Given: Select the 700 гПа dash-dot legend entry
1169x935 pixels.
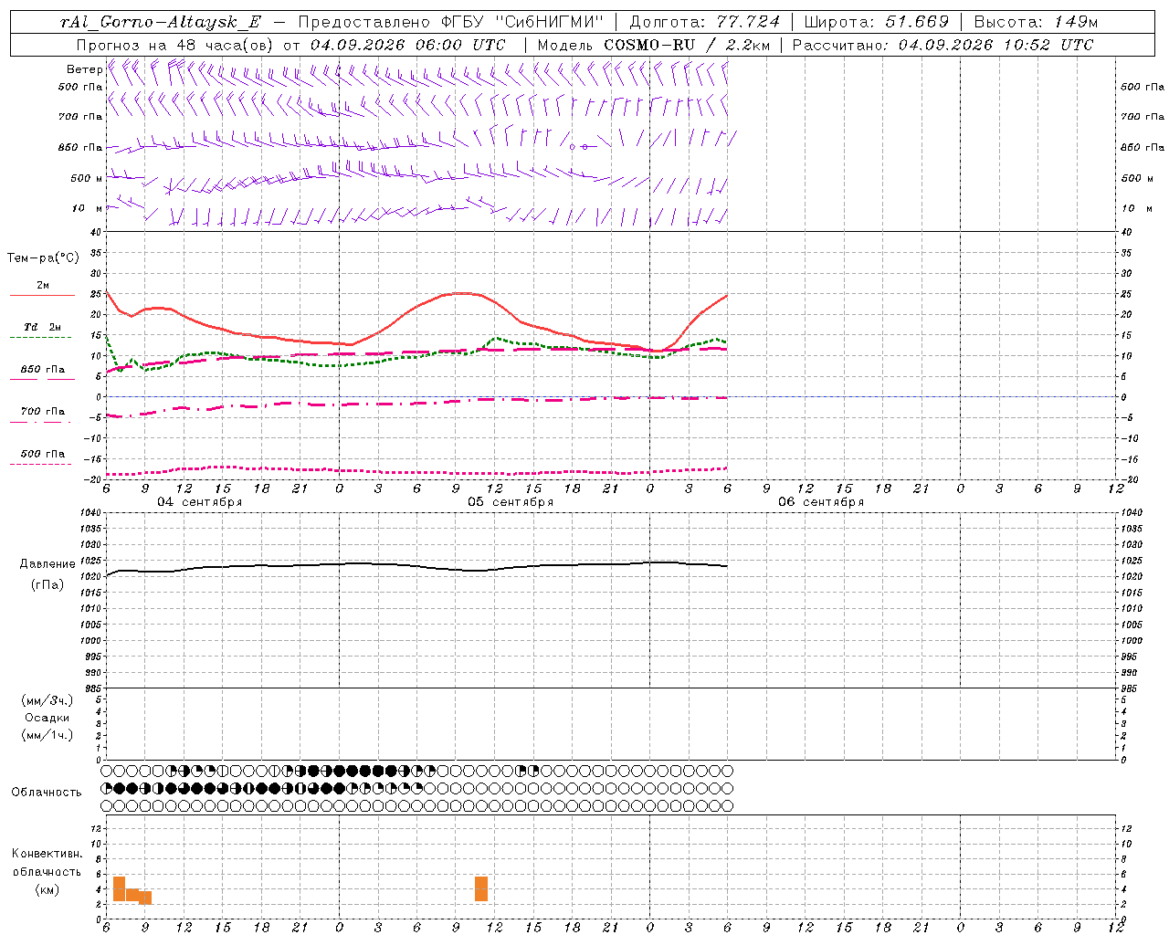Looking at the screenshot, I should tap(42, 415).
